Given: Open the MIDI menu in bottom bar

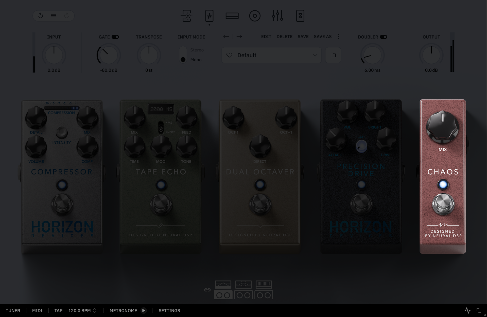Looking at the screenshot, I should point(37,310).
